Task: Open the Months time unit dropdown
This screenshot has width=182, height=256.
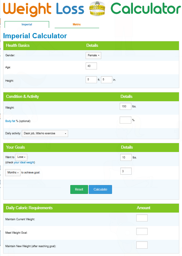Action: tap(13, 173)
